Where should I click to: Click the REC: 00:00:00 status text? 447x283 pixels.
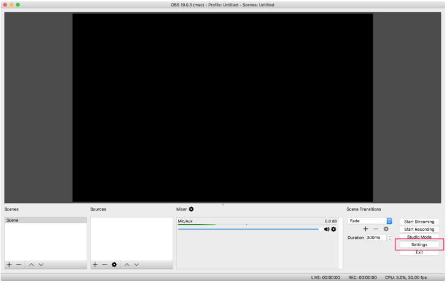pos(363,277)
